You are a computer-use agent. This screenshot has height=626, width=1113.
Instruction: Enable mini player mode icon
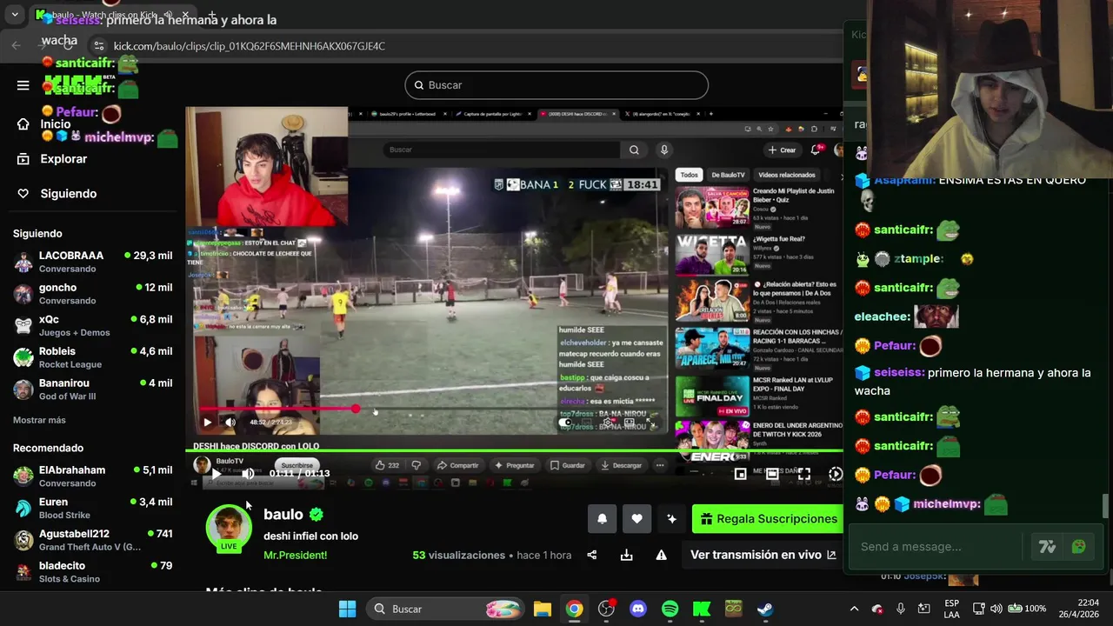point(740,474)
